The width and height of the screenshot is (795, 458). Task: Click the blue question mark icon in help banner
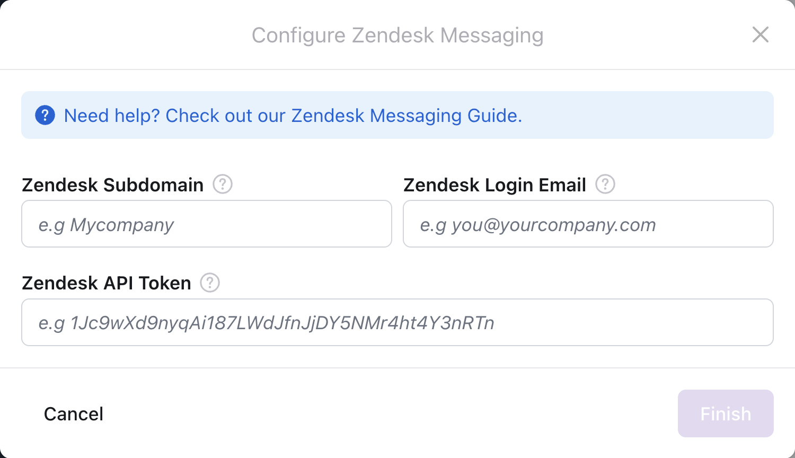coord(45,115)
